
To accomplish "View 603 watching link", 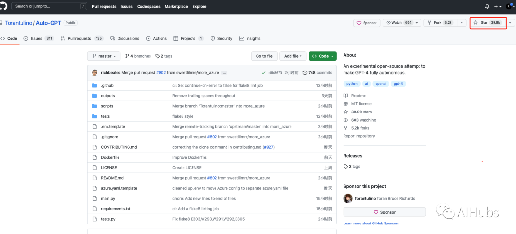I will pos(360,120).
